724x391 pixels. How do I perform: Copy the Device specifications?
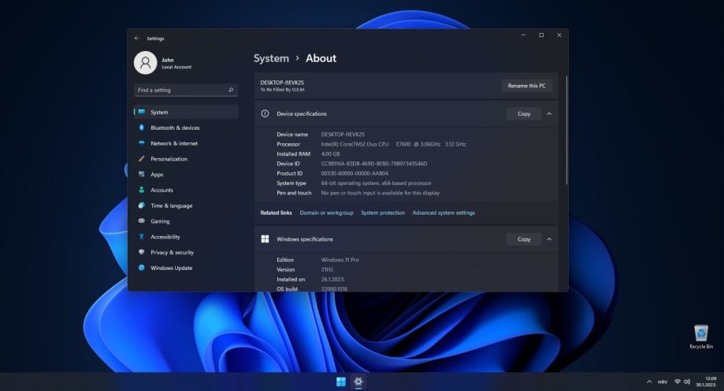[x=523, y=114]
